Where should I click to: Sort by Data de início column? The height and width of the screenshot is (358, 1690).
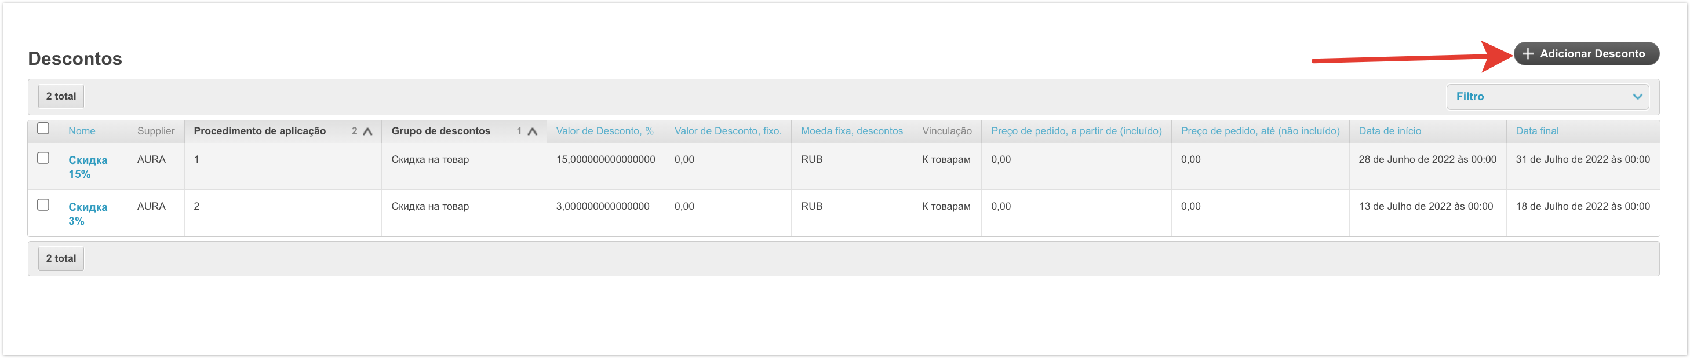point(1390,131)
